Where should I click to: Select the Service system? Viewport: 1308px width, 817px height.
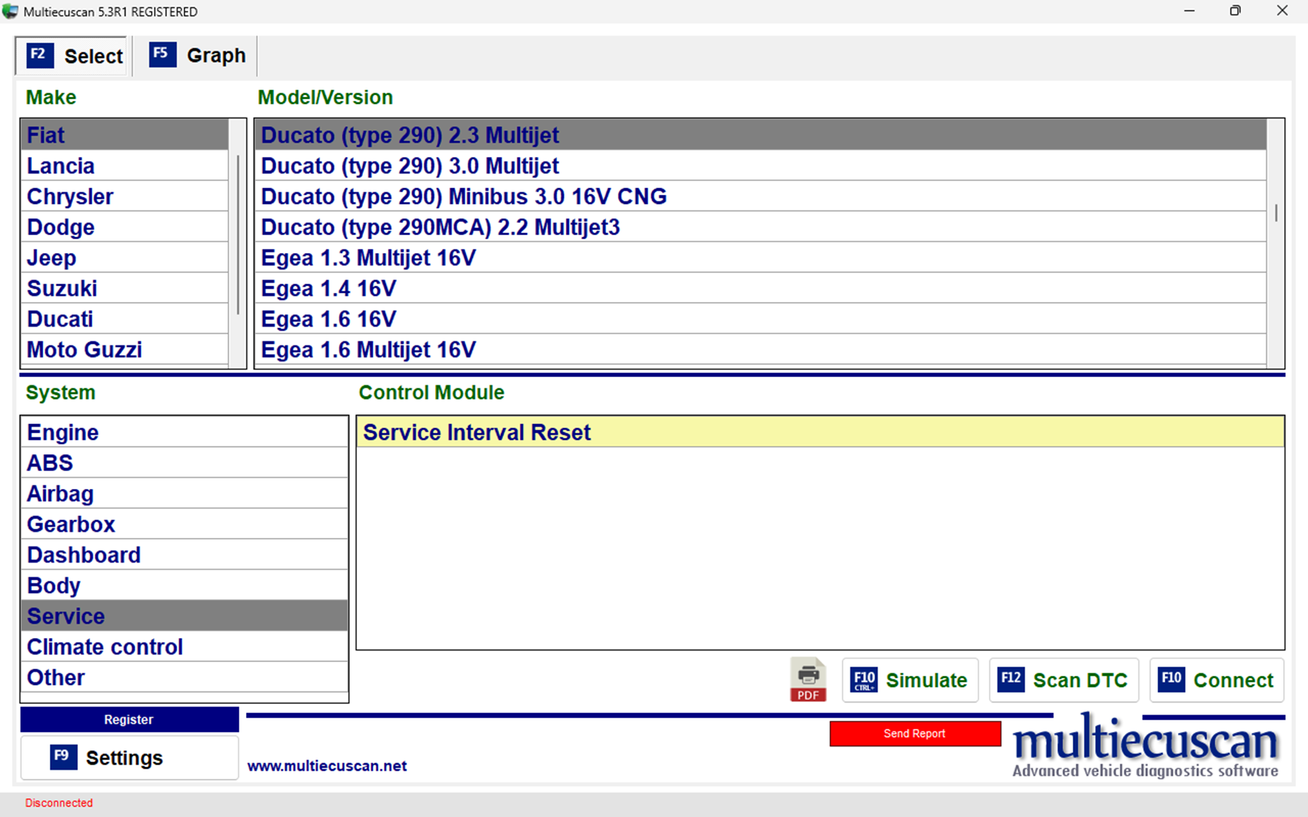(184, 616)
